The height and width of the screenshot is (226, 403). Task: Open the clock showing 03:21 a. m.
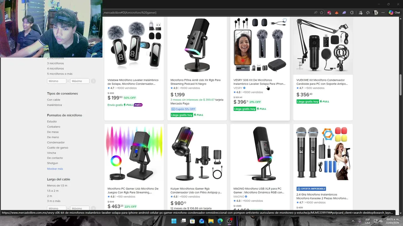[393, 221]
